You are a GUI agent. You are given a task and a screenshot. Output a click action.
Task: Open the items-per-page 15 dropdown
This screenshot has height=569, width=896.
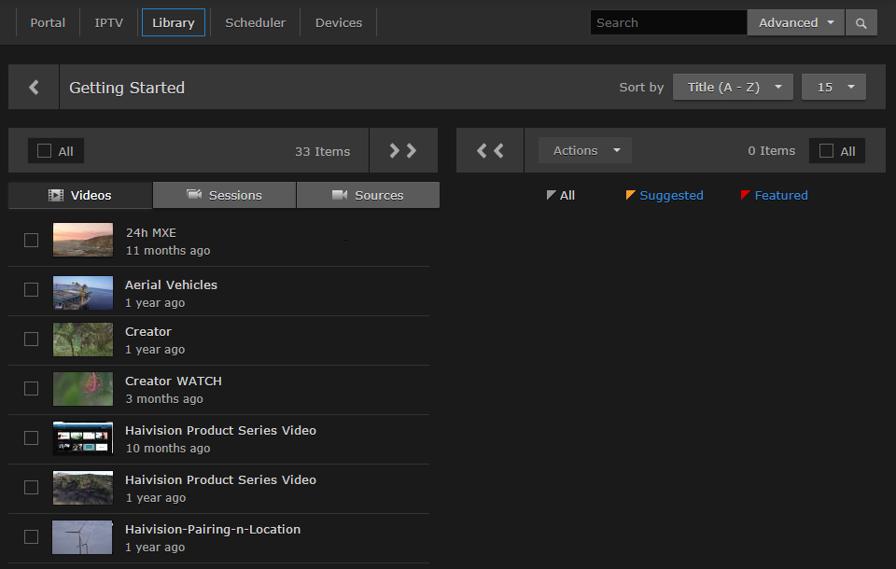click(833, 87)
